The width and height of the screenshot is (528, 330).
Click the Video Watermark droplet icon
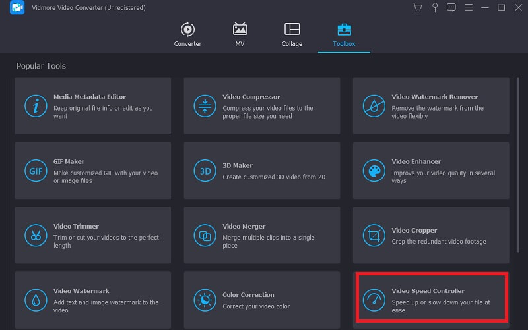[x=36, y=300]
